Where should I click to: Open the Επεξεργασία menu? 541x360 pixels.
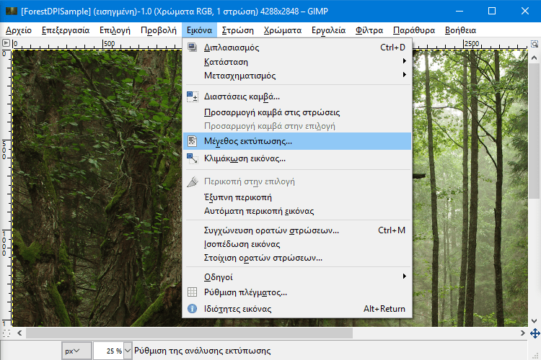click(66, 30)
